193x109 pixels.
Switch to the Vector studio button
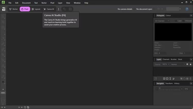coord(13,9)
